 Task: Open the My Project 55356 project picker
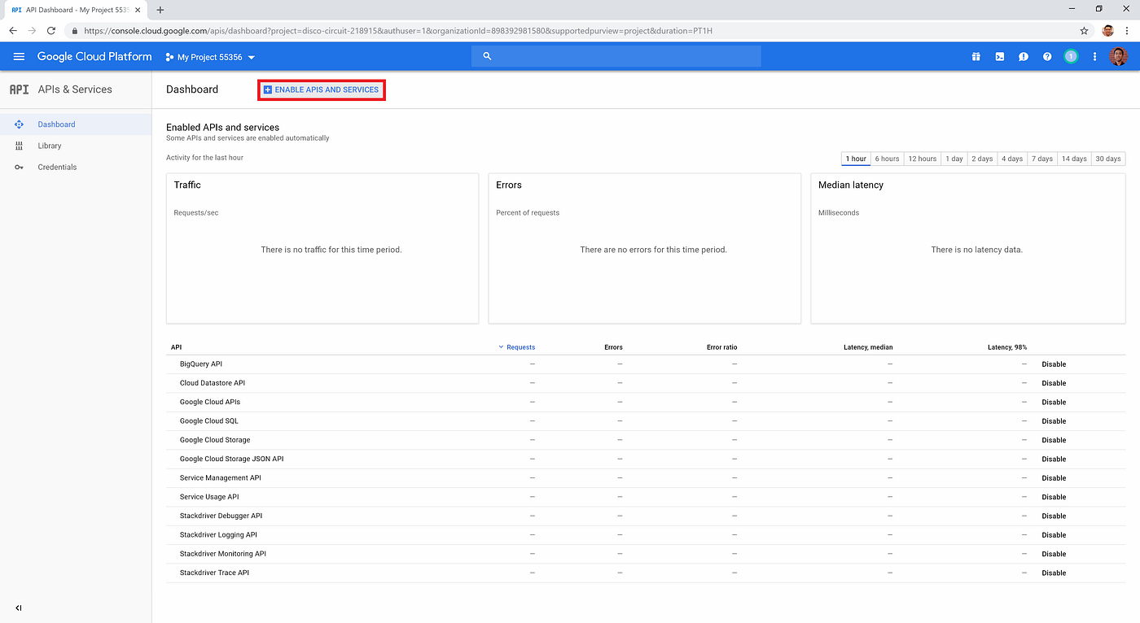pyautogui.click(x=209, y=57)
